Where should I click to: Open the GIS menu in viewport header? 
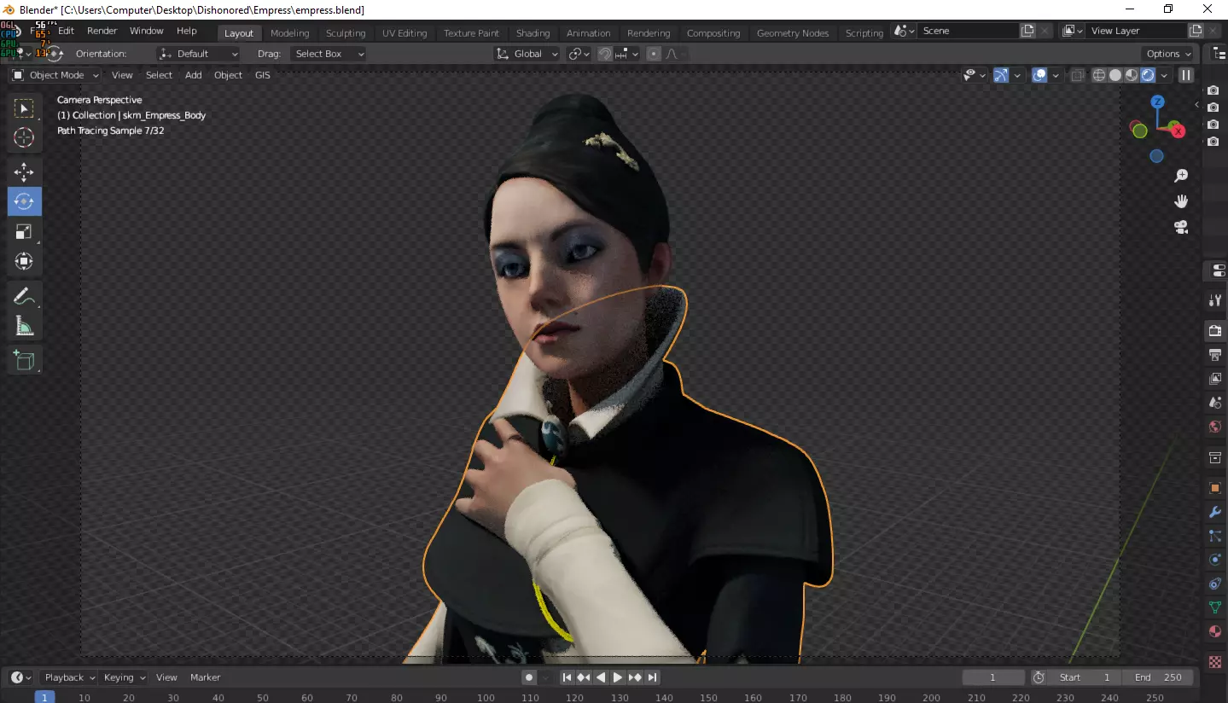pyautogui.click(x=263, y=75)
